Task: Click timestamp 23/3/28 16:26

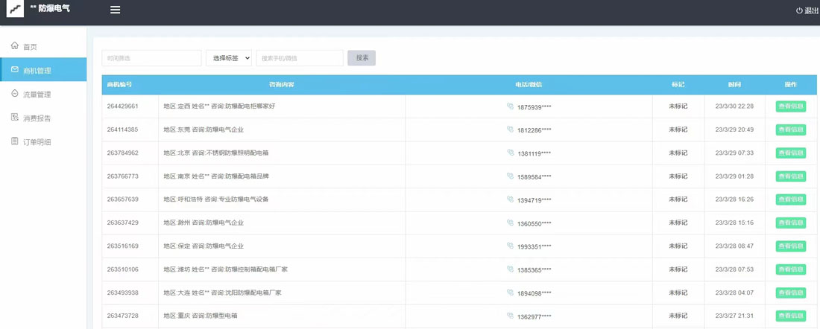Action: pos(734,199)
